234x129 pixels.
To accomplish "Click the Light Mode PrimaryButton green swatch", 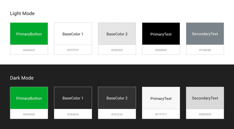I will click(29, 33).
